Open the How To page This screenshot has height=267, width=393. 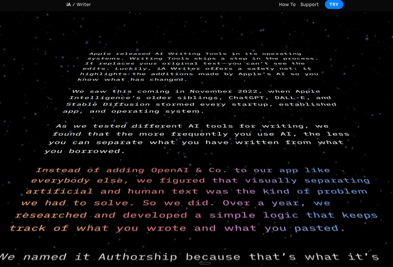tap(287, 4)
